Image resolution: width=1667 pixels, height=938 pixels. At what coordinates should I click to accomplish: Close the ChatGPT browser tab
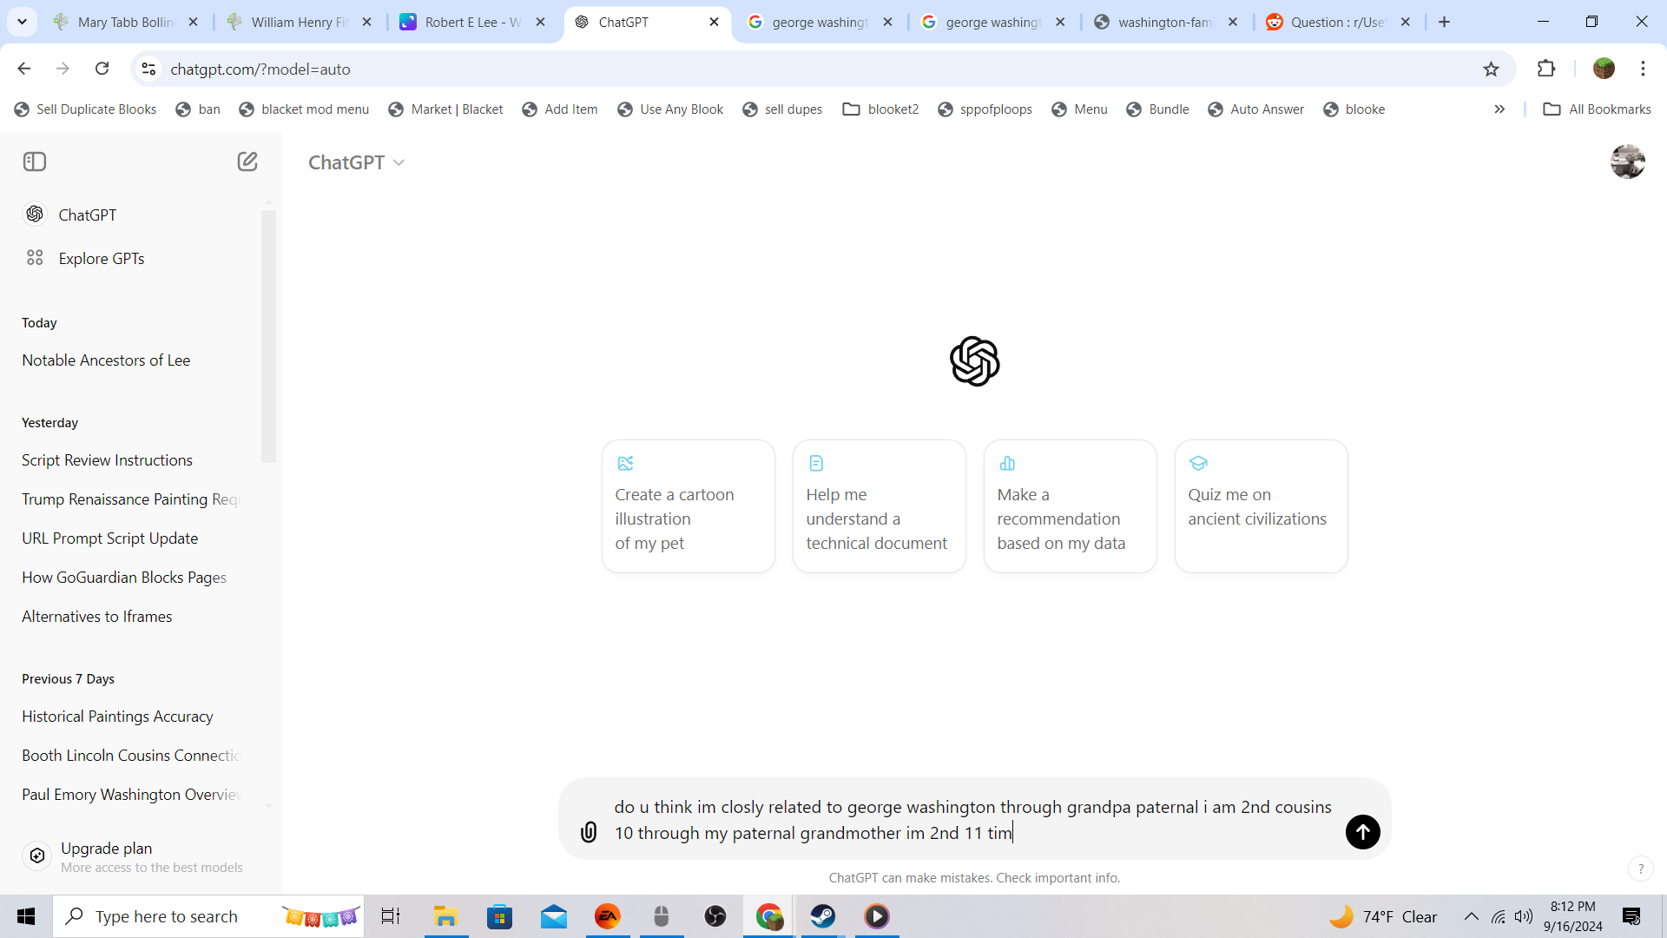[715, 23]
